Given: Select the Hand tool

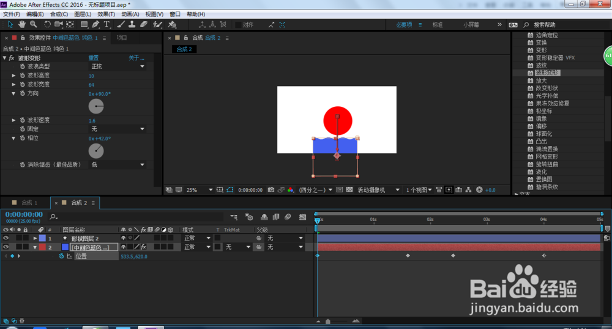Looking at the screenshot, I should click(22, 24).
